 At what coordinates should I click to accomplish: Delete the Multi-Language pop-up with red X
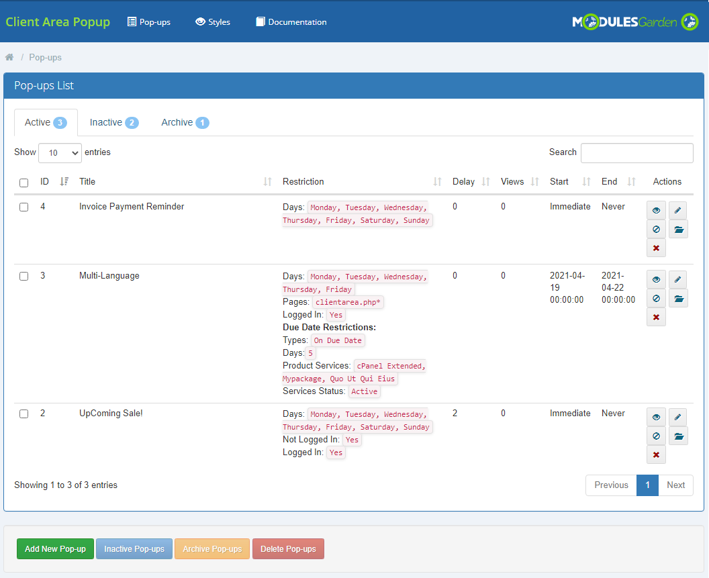pyautogui.click(x=656, y=317)
